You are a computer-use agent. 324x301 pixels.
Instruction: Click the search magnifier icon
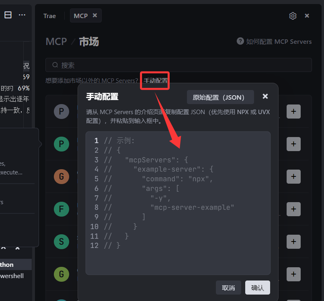pos(55,65)
